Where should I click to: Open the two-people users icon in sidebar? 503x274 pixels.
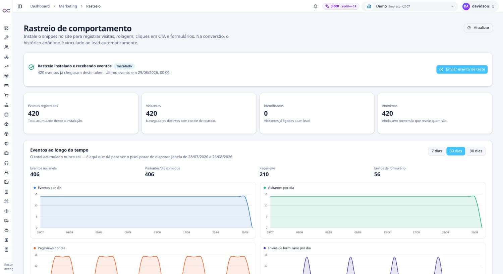tap(6, 47)
